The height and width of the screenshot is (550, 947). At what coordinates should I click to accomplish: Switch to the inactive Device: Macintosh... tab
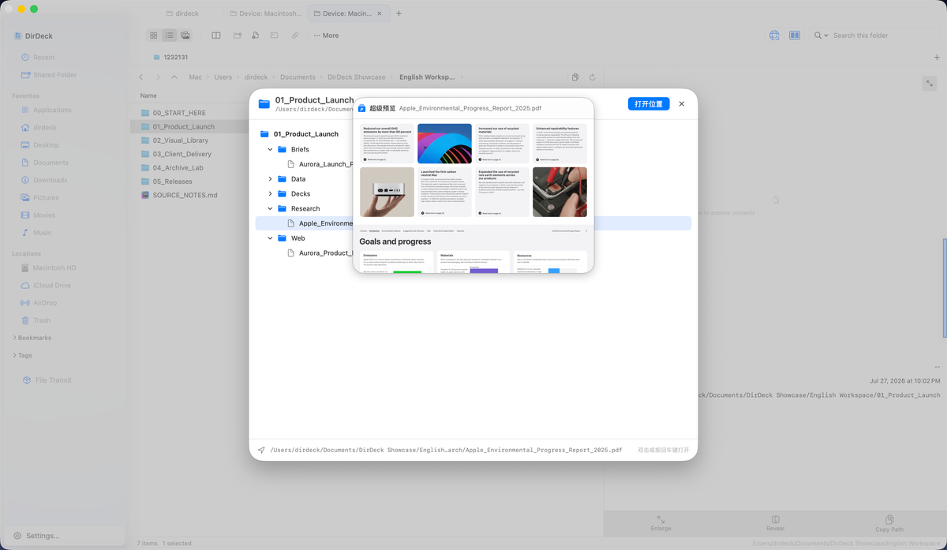click(x=265, y=13)
